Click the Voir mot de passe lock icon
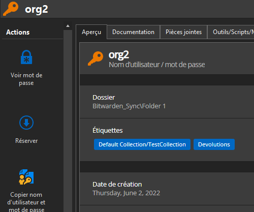Image resolution: width=254 pixels, height=212 pixels. tap(26, 57)
